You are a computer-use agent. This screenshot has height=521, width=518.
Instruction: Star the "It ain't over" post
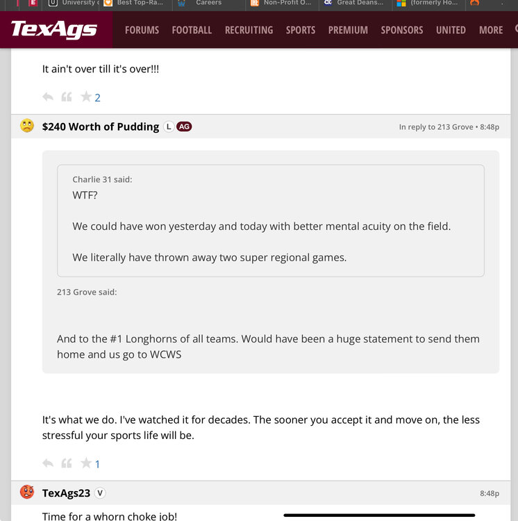pyautogui.click(x=86, y=97)
